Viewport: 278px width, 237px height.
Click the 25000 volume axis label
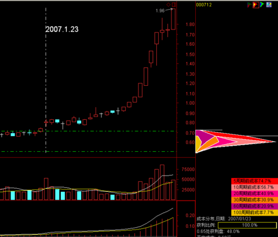[x=188, y=189]
